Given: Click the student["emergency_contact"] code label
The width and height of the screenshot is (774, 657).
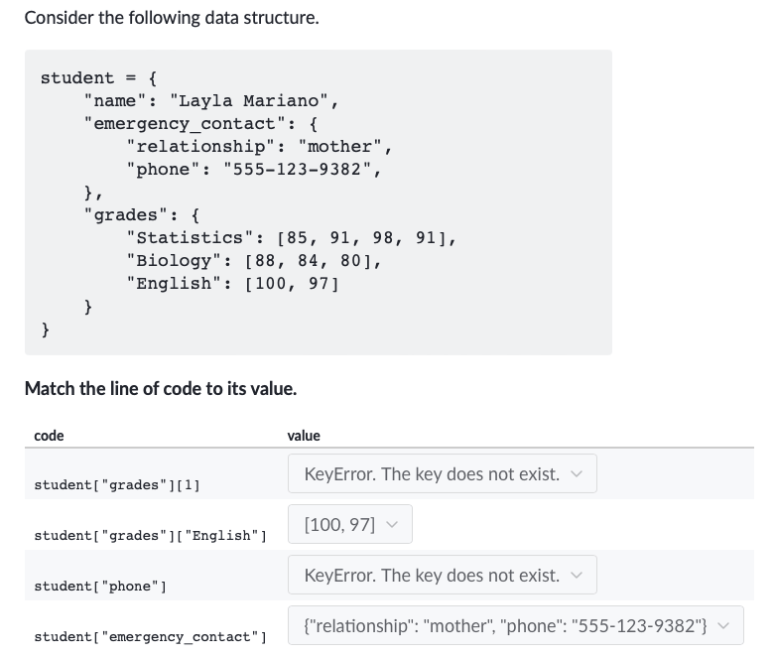Looking at the screenshot, I should (x=150, y=637).
